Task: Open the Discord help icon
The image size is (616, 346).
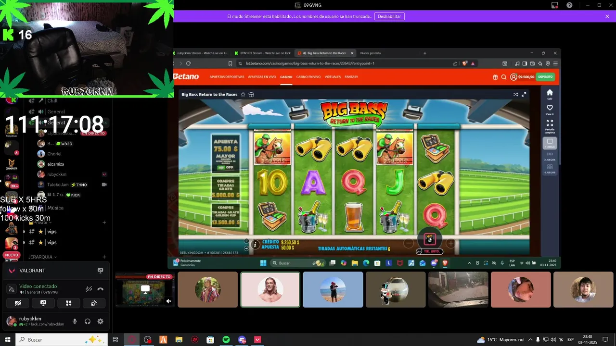Action: (x=569, y=5)
